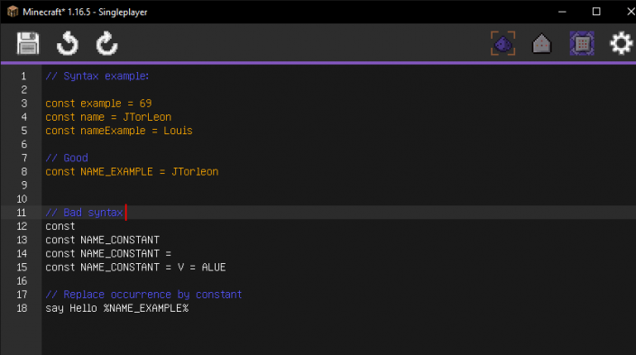Click the line "const name = JTorLeon"
The width and height of the screenshot is (636, 355).
click(x=108, y=117)
